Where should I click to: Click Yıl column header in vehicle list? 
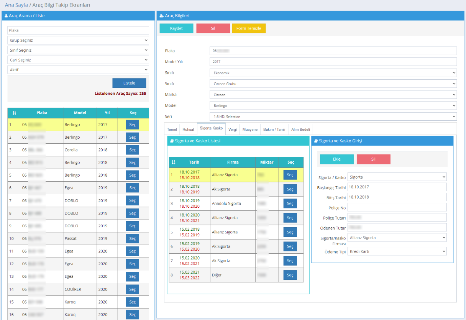point(107,113)
